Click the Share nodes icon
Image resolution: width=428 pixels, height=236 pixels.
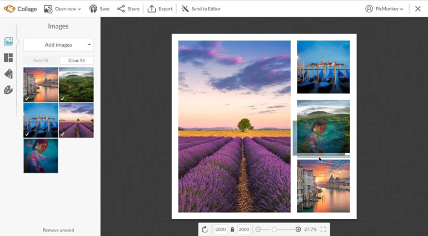(x=121, y=9)
